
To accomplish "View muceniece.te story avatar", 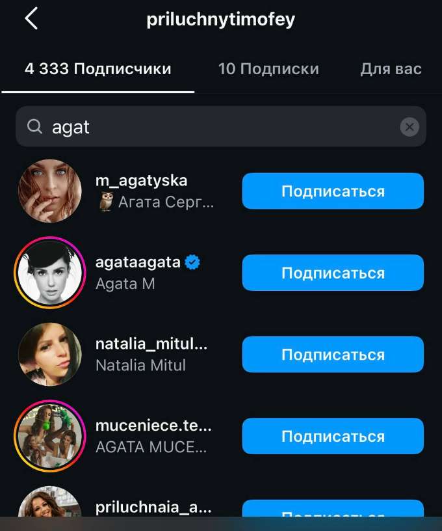I will pyautogui.click(x=49, y=436).
